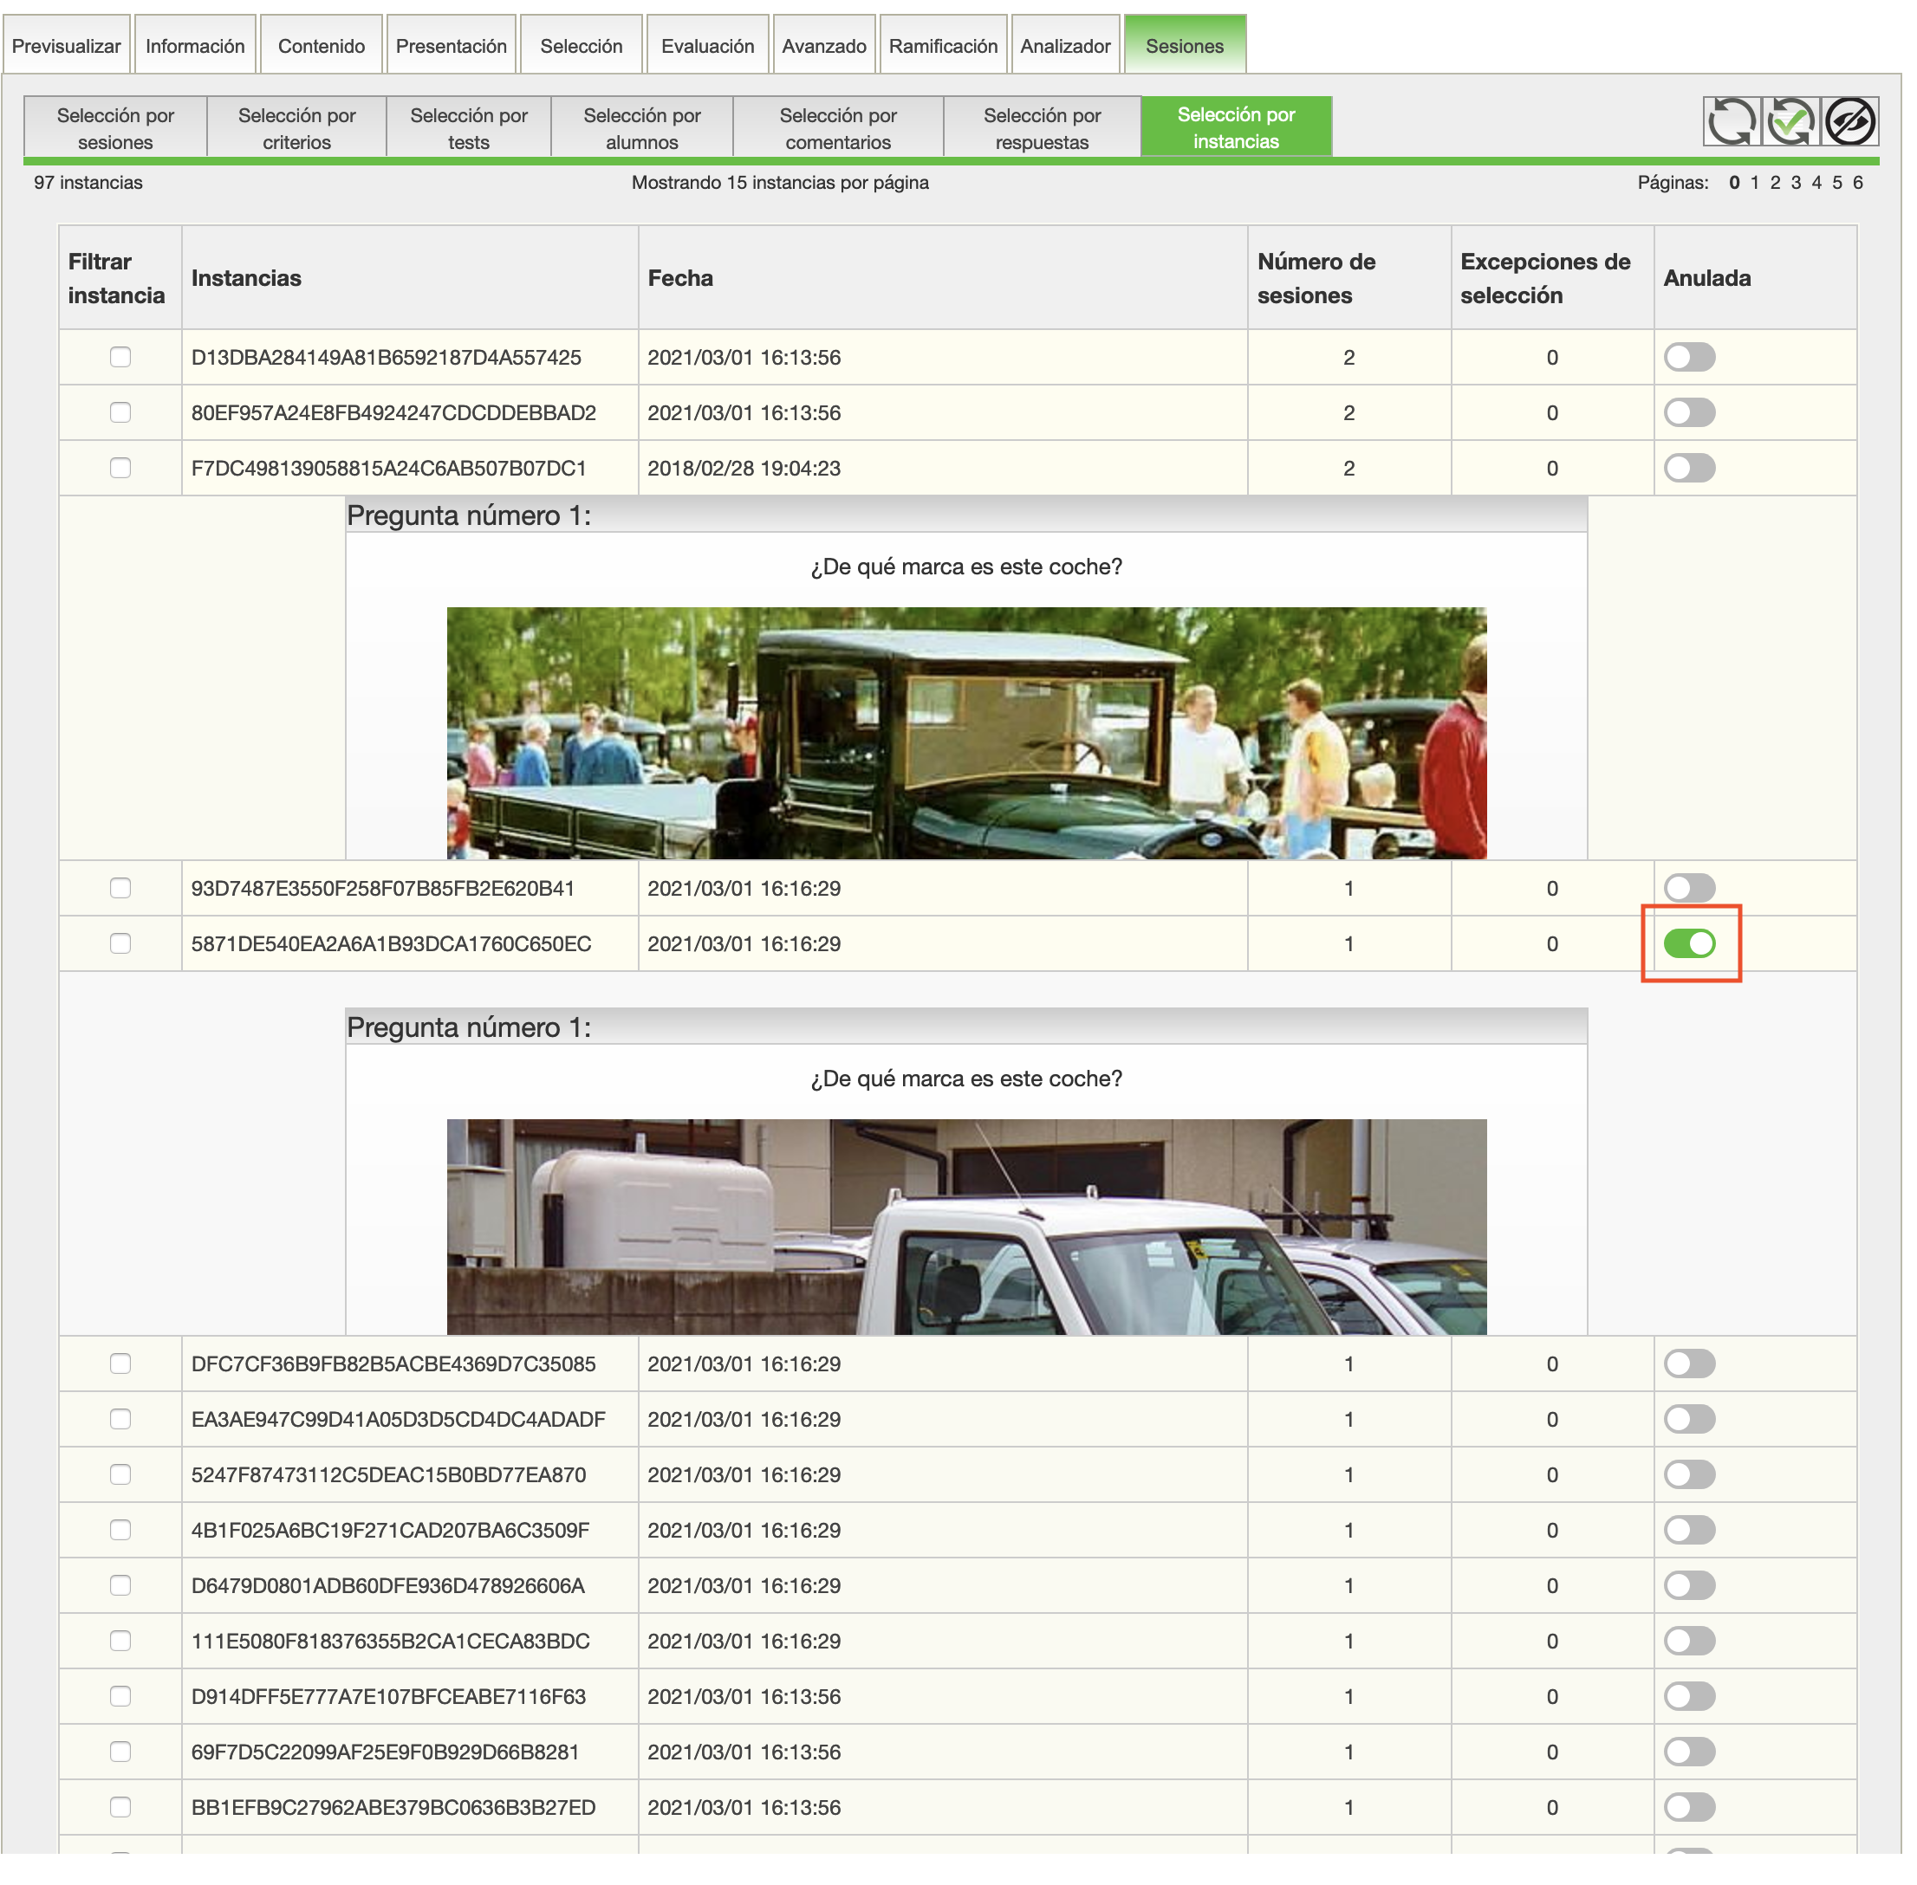Enable Anulada toggle for instance BB1EFB9C2796
Viewport: 1917px width, 1885px height.
(1688, 1807)
